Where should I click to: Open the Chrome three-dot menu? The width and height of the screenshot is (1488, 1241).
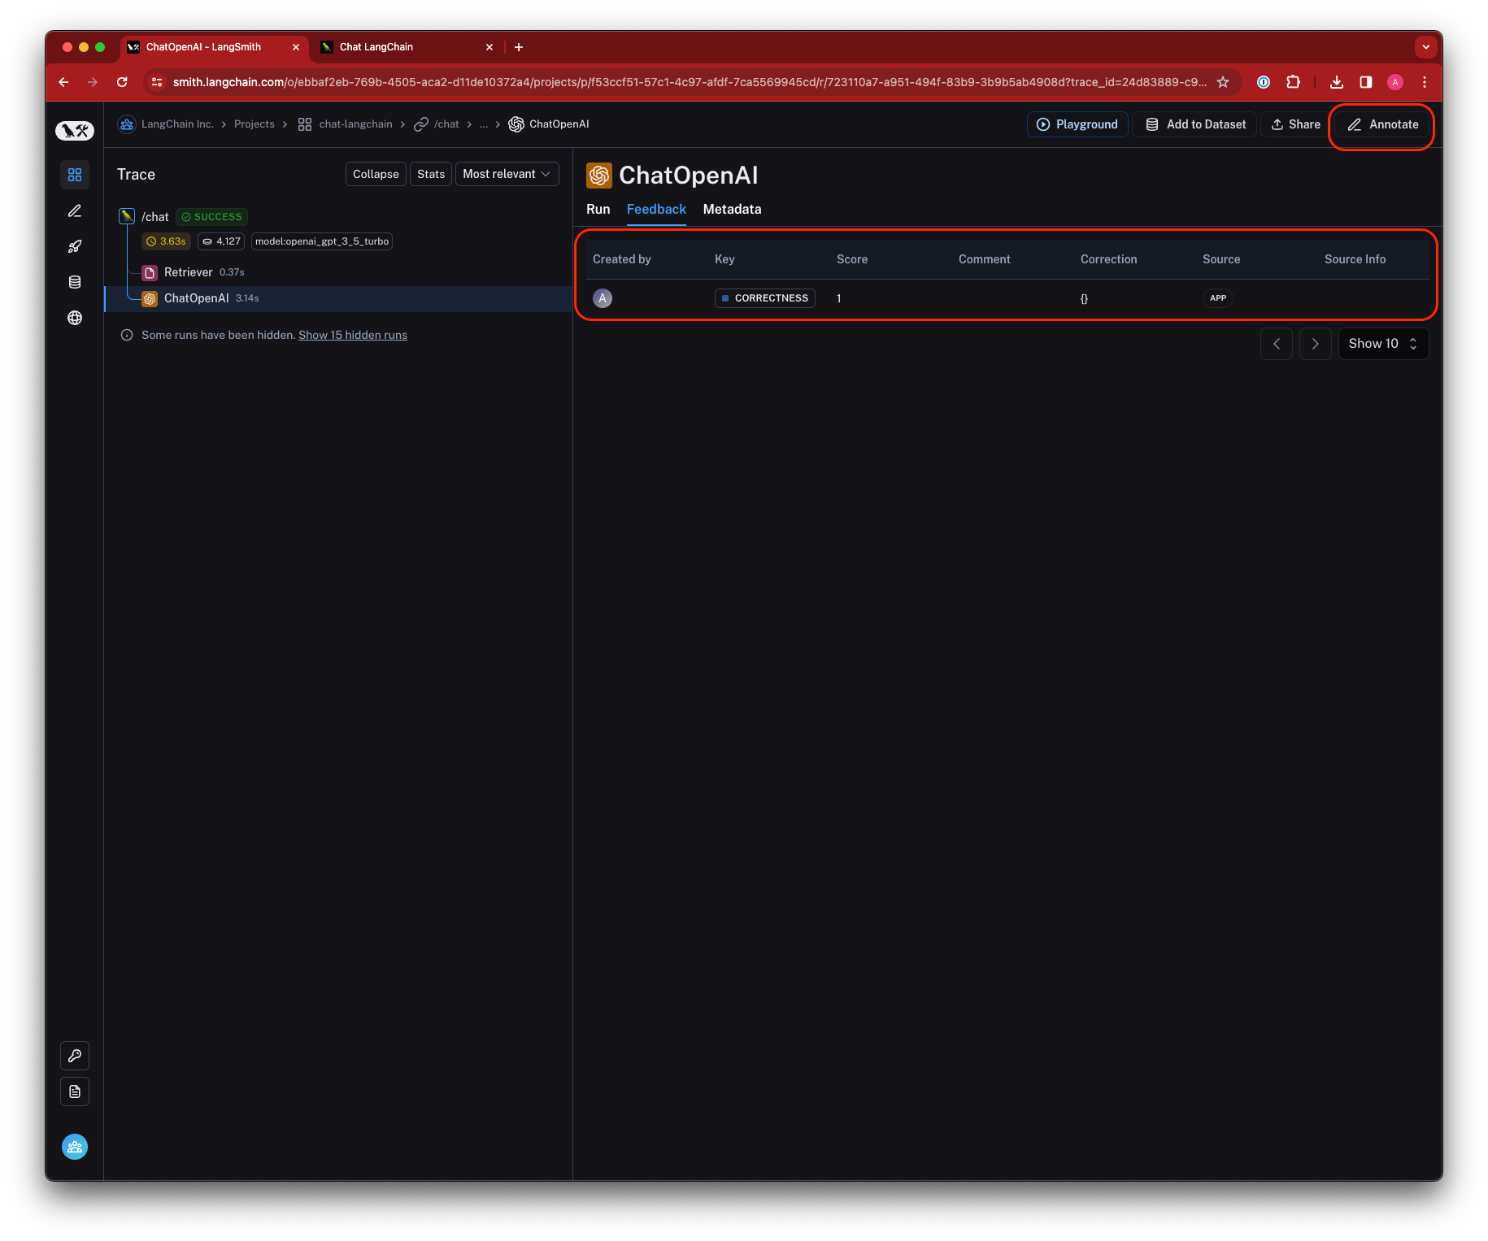coord(1425,82)
